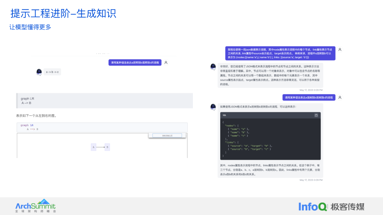The width and height of the screenshot is (383, 215).
Task: Click user avatar beside left chat's purple message
Action: pyautogui.click(x=166, y=62)
